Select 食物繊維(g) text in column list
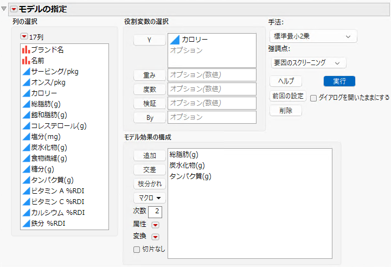 tap(49, 158)
